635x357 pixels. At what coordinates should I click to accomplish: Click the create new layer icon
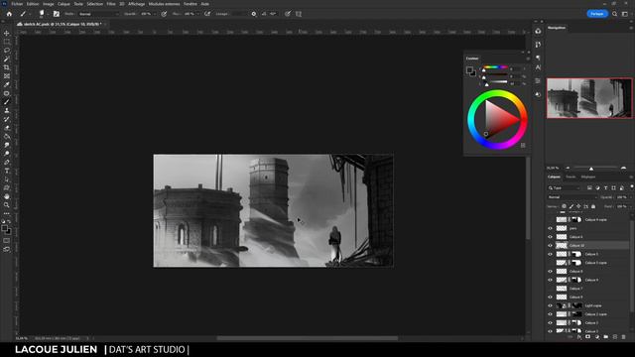click(614, 337)
